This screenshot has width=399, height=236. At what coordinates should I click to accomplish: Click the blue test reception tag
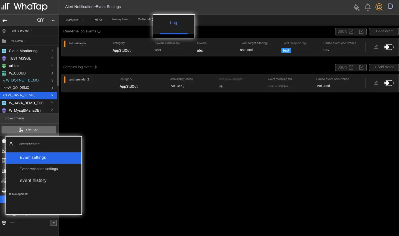point(286,50)
